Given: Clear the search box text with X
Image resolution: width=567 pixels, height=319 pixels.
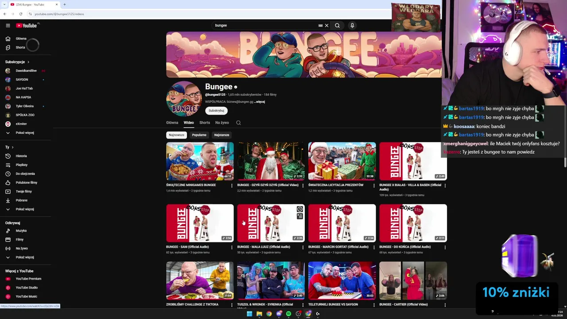Looking at the screenshot, I should coord(327,25).
